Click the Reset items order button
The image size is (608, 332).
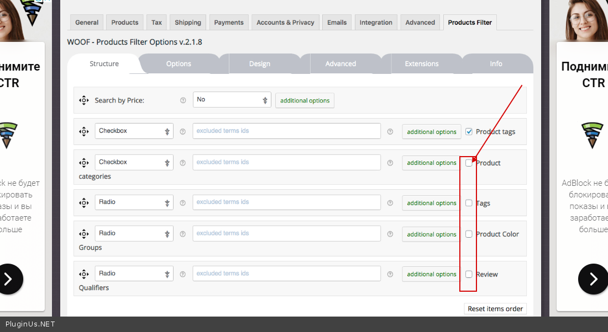coord(495,309)
